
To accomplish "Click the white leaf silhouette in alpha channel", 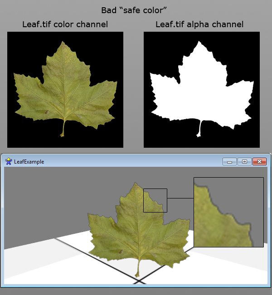I will click(199, 91).
